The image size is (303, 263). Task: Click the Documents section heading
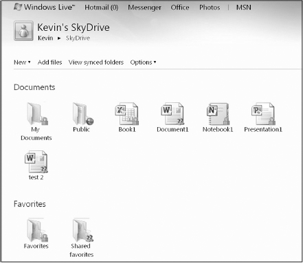34,87
